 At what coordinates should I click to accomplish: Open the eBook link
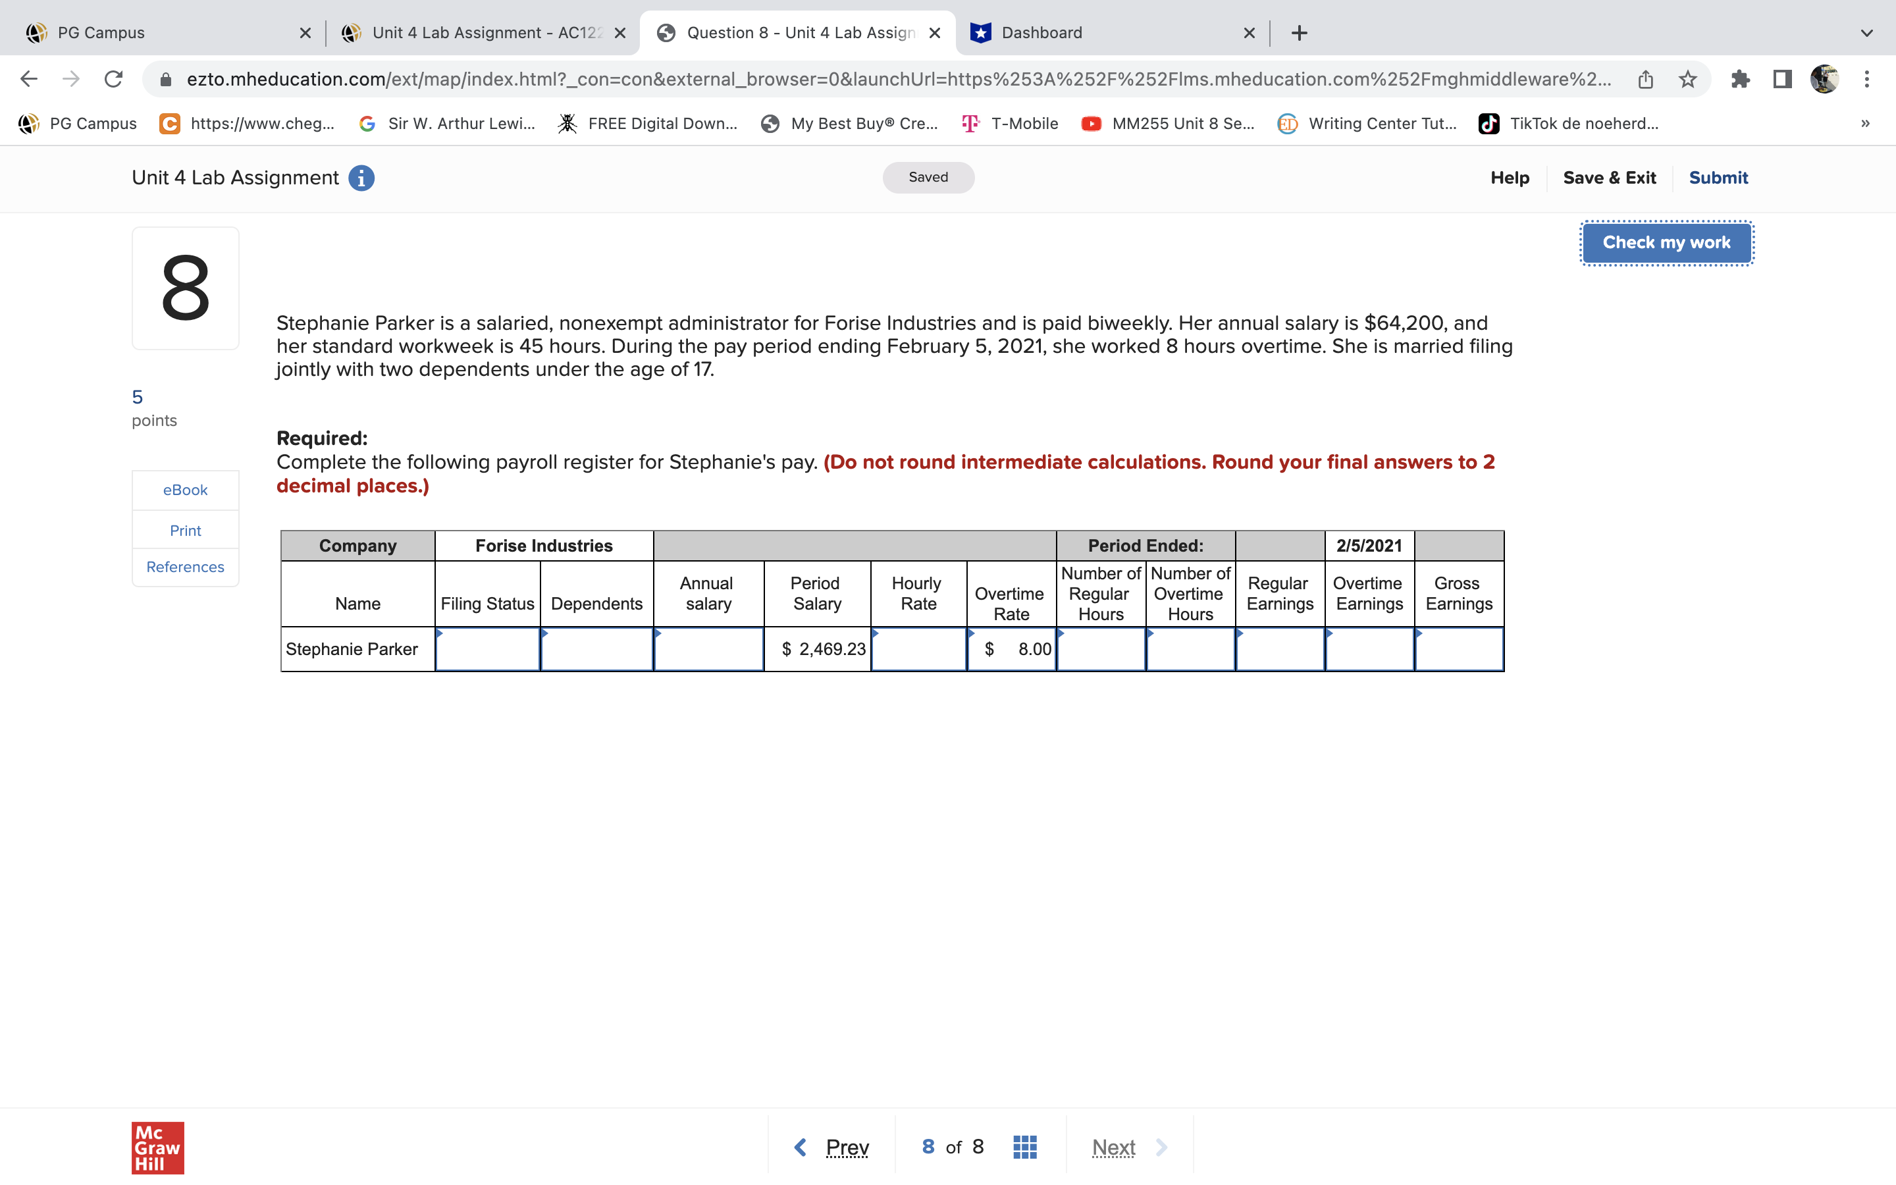click(x=185, y=490)
